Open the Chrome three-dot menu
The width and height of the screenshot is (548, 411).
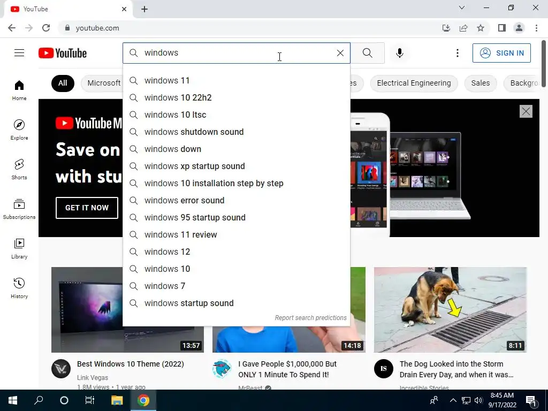pyautogui.click(x=536, y=28)
